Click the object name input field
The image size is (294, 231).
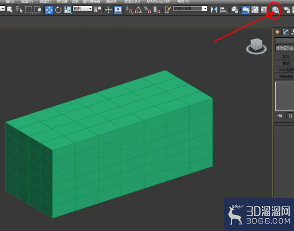(285, 40)
